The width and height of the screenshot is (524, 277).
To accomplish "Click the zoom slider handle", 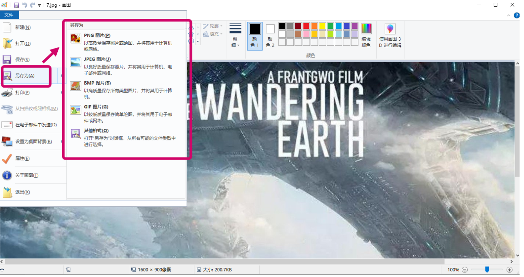I will [487, 270].
